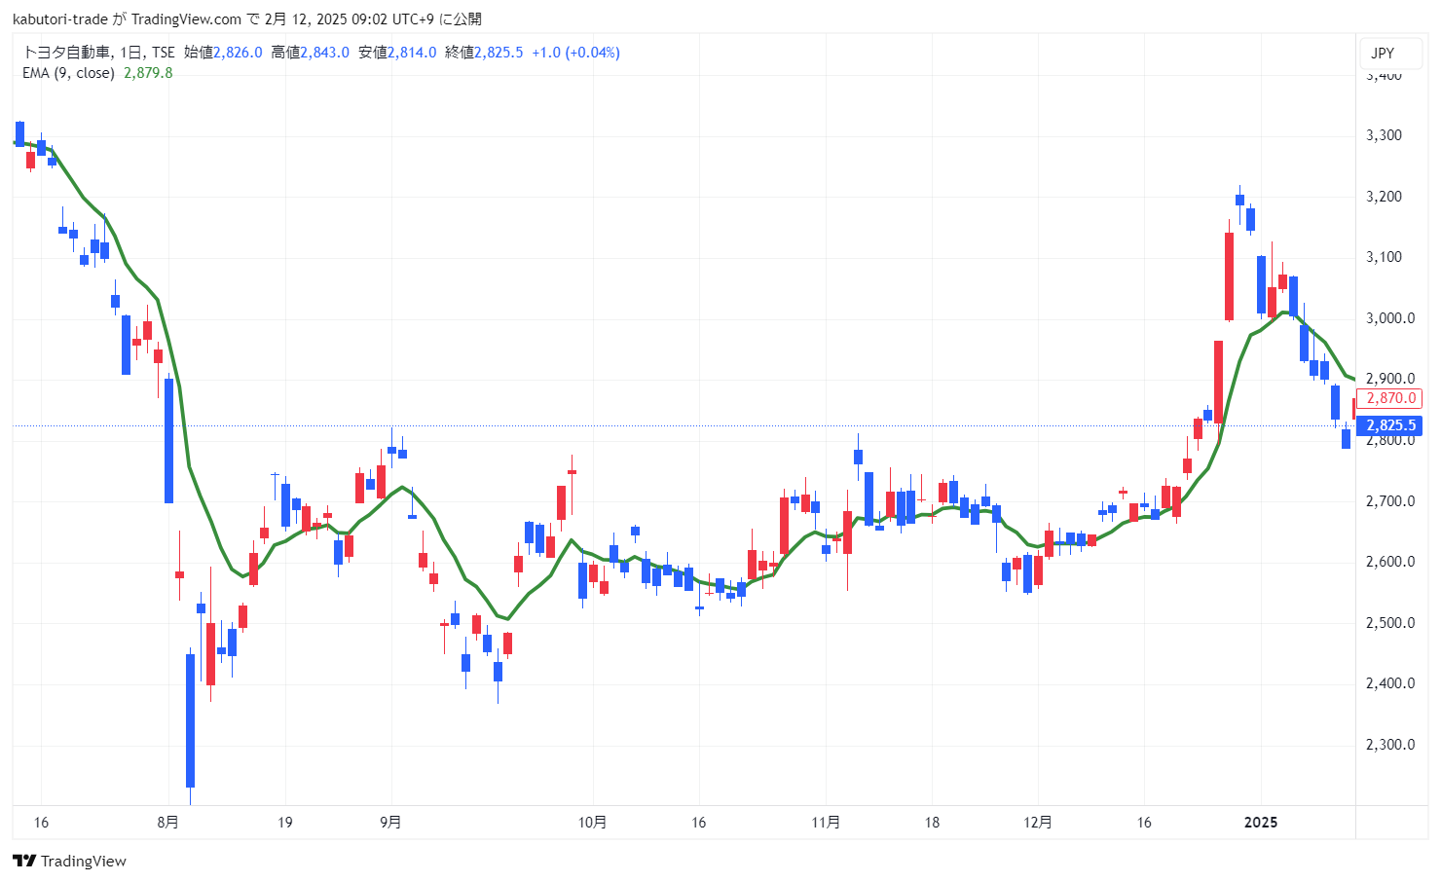
Task: Click the TradingView text at bottom left
Action: pyautogui.click(x=84, y=861)
